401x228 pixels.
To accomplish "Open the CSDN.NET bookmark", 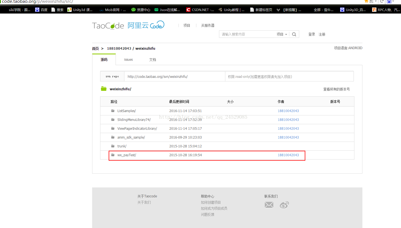I will 200,10.
